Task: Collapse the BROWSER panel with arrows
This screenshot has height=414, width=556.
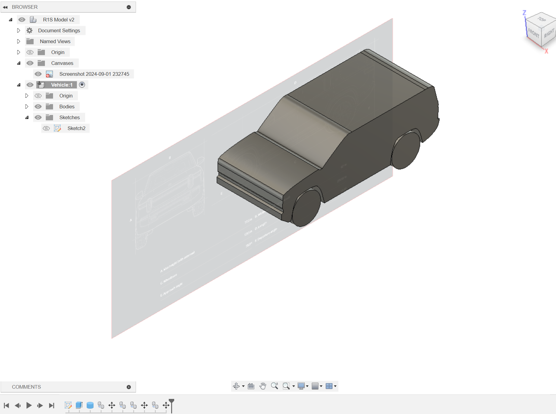Action: [x=5, y=7]
